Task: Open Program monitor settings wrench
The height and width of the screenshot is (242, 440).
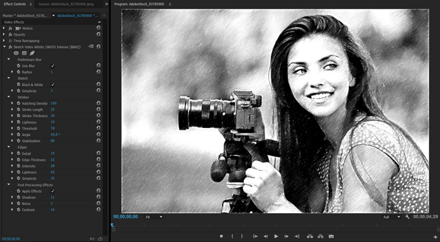Action: [407, 217]
